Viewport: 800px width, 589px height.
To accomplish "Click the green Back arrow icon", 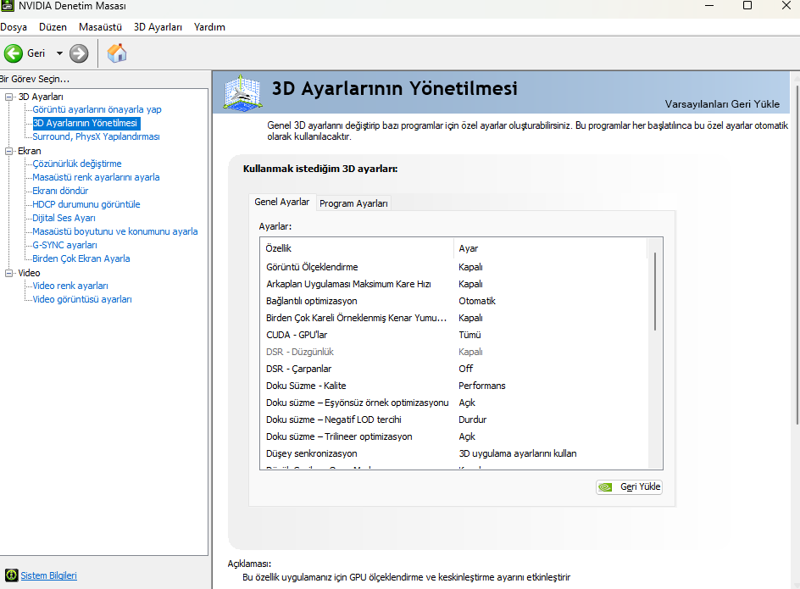I will coord(14,53).
